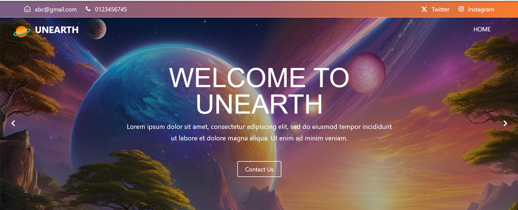The height and width of the screenshot is (210, 518).
Task: Click the WELCOME TO UNEARTH heading
Action: tap(259, 91)
